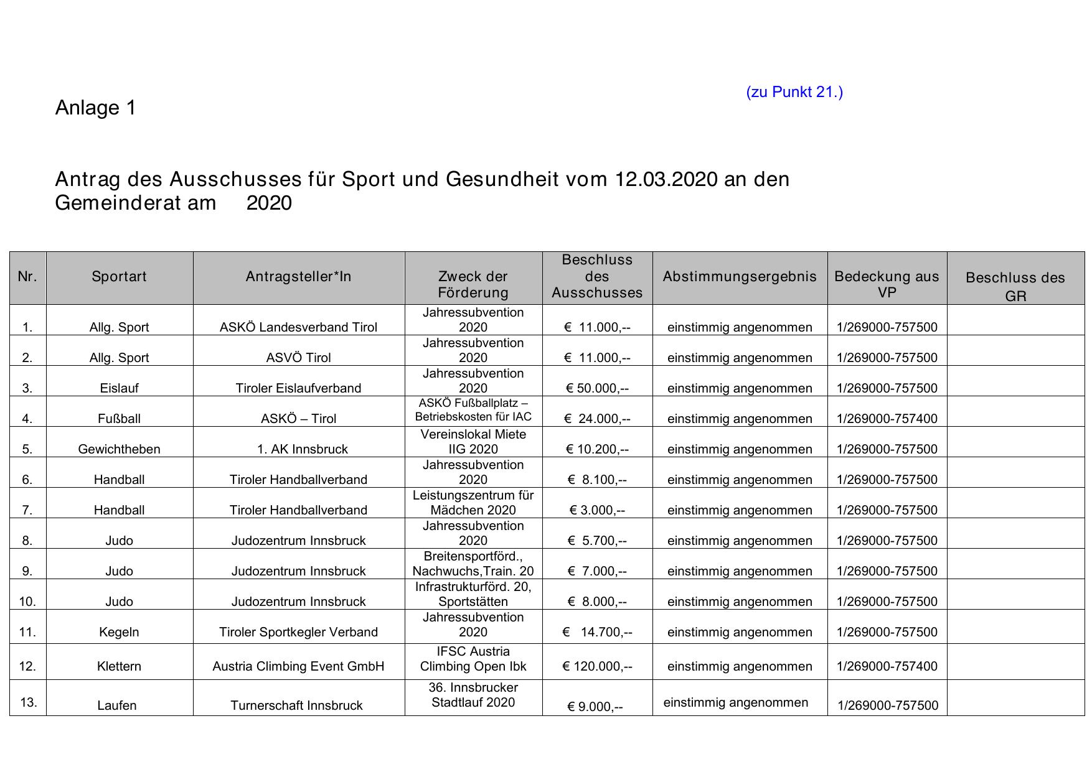The width and height of the screenshot is (1092, 772).
Task: Click the "Zweck der Förderung" column header
Action: [473, 284]
